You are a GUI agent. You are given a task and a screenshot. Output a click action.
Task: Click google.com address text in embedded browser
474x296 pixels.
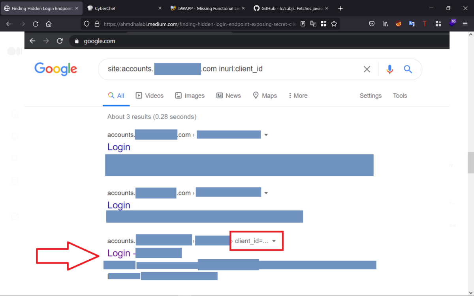pyautogui.click(x=100, y=41)
